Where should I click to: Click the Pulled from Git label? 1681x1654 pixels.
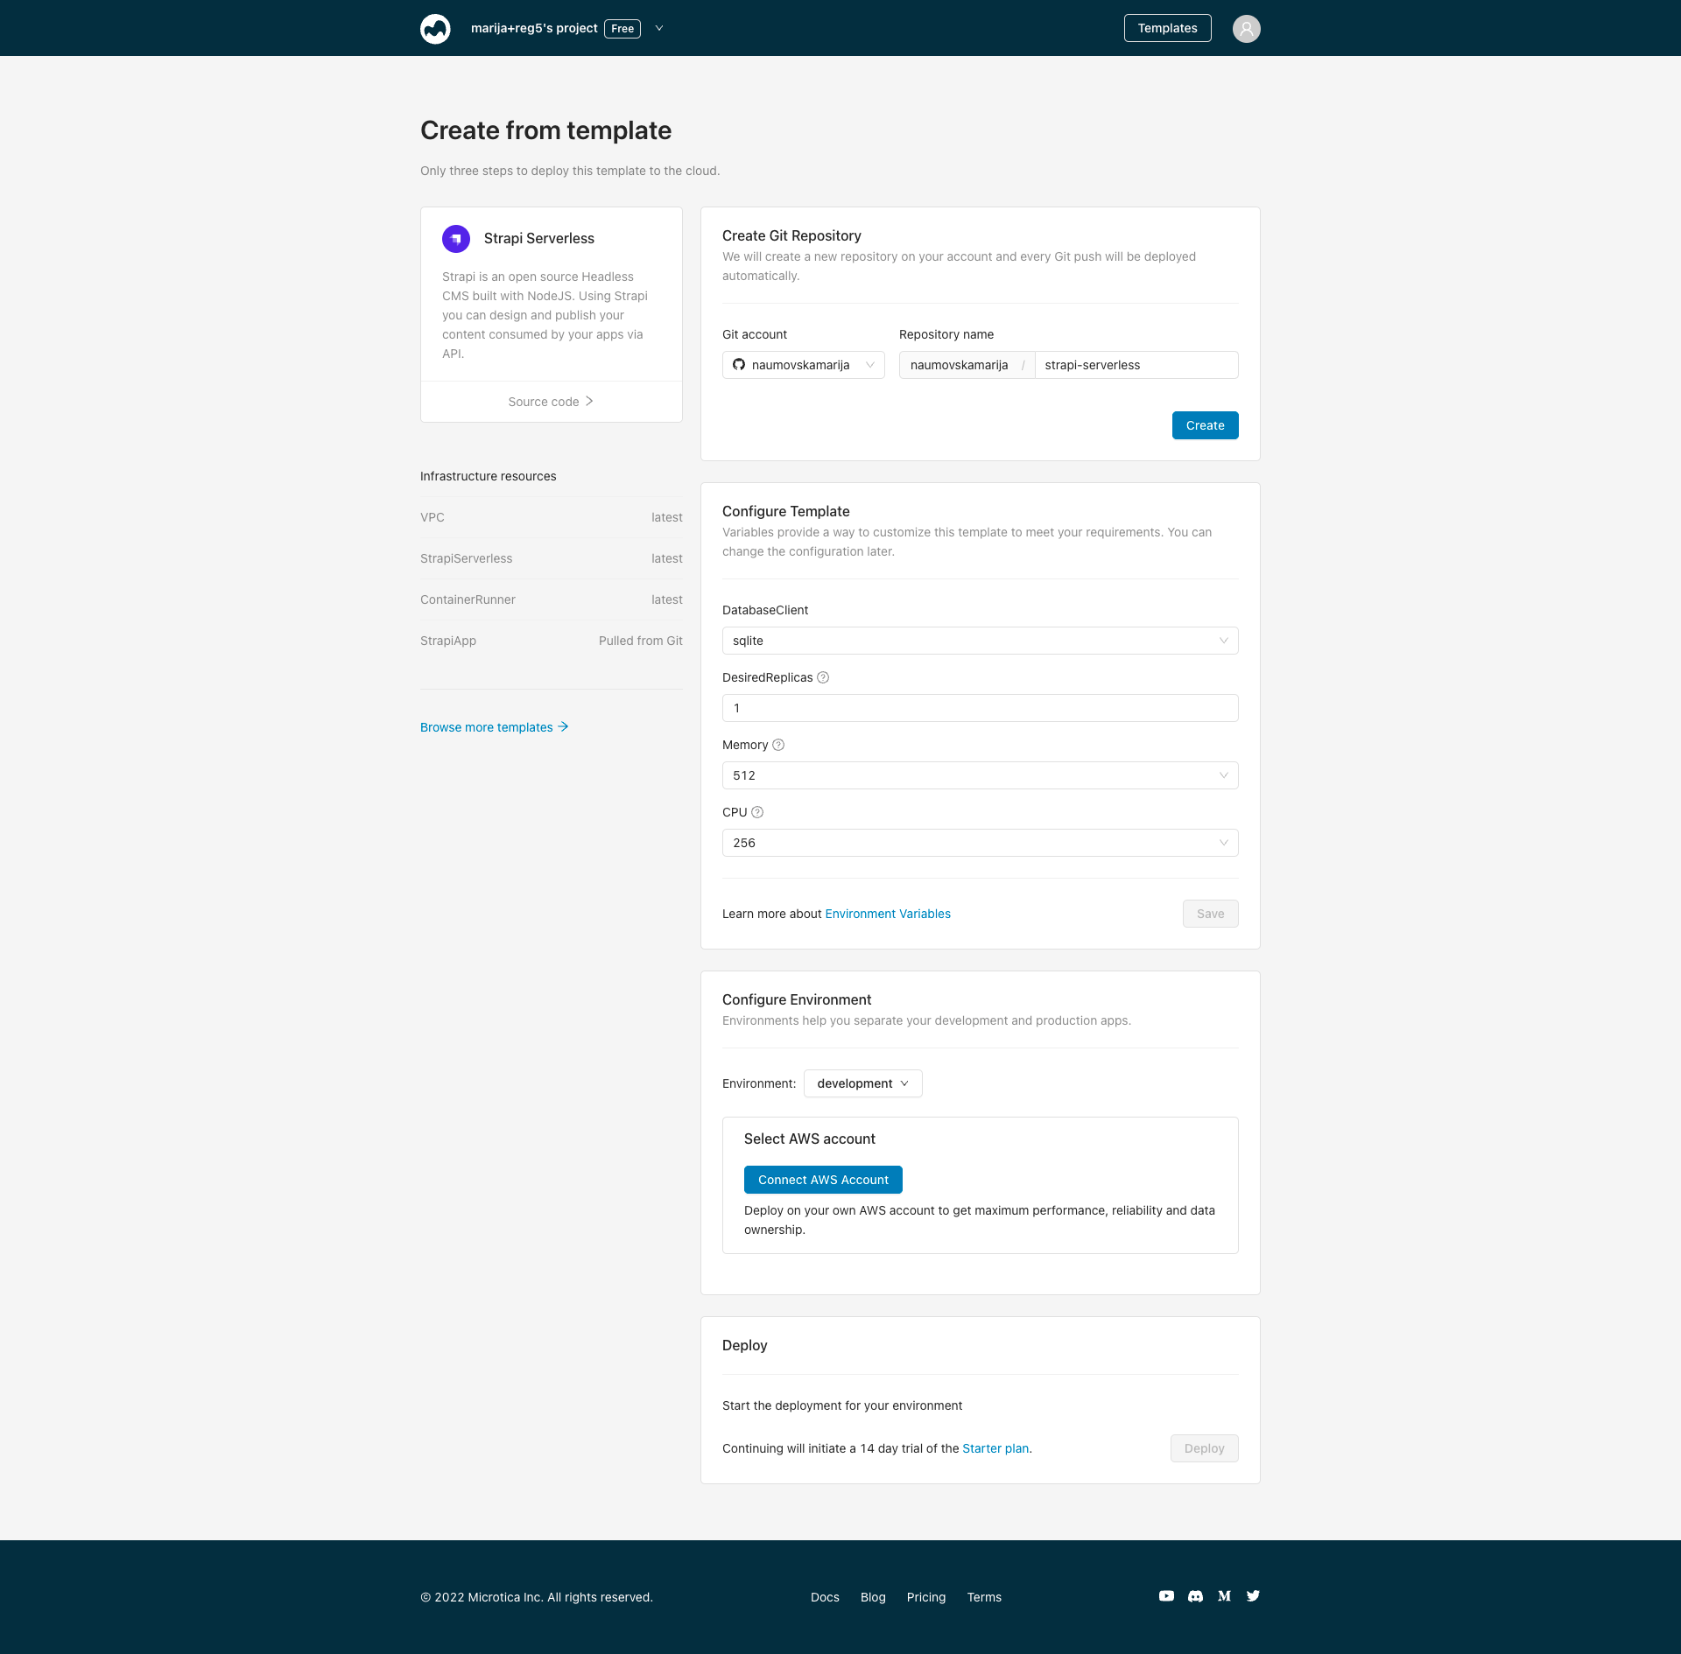[x=641, y=641]
